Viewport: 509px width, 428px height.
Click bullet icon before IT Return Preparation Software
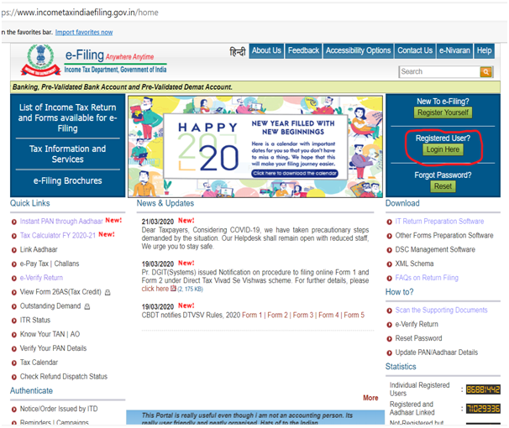[389, 222]
